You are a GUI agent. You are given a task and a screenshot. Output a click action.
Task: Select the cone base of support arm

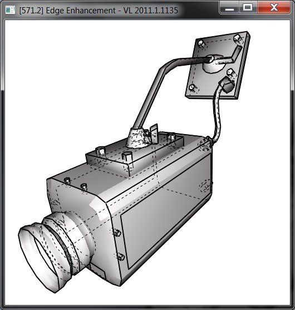click(x=137, y=138)
